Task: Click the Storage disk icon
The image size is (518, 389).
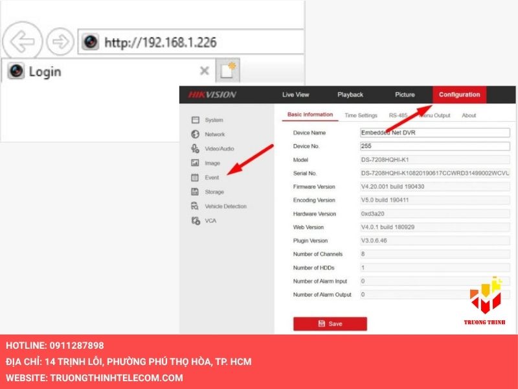Action: pos(196,192)
